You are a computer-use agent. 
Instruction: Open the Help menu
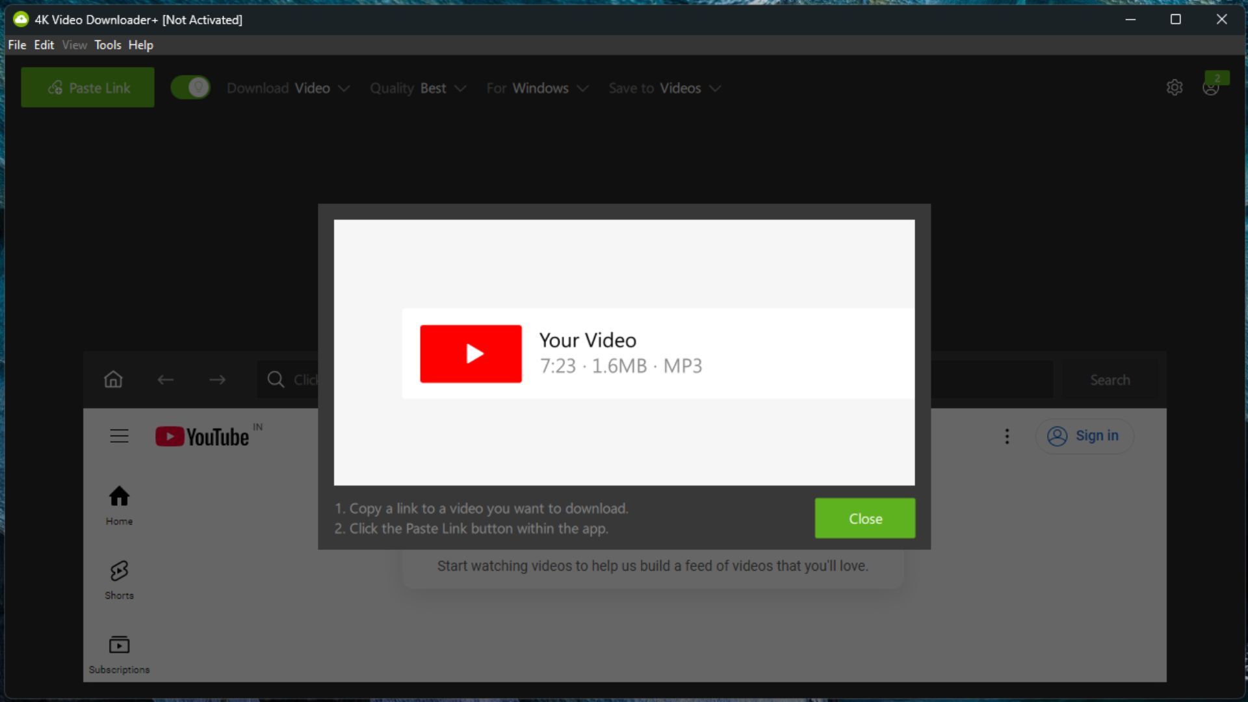[x=140, y=45]
